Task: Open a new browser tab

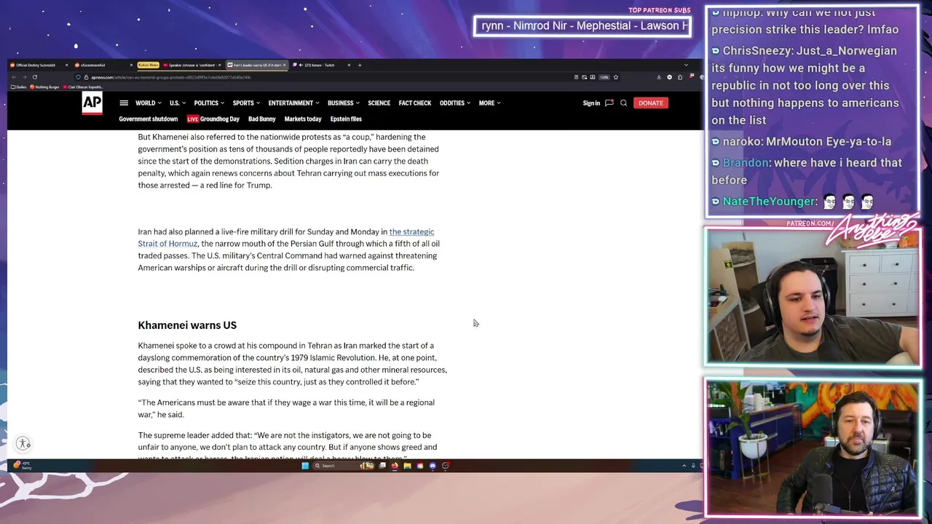Action: tap(360, 65)
